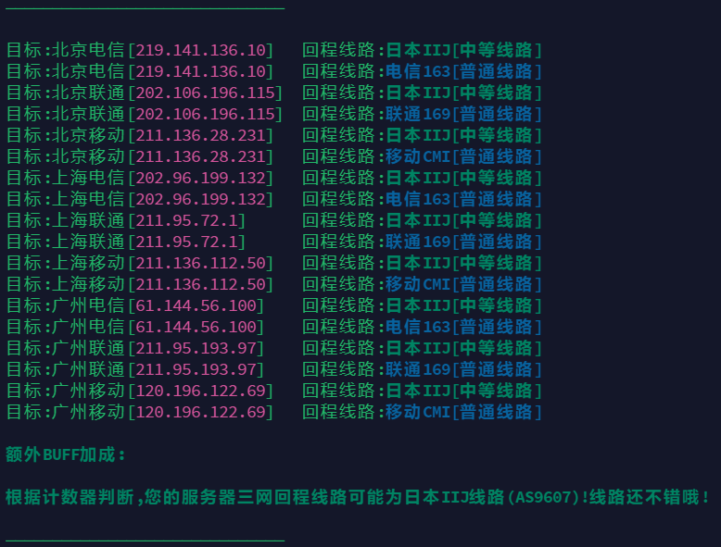
Task: Click IP 61.144.56.100 in the 电信163 row
Action: pyautogui.click(x=195, y=327)
